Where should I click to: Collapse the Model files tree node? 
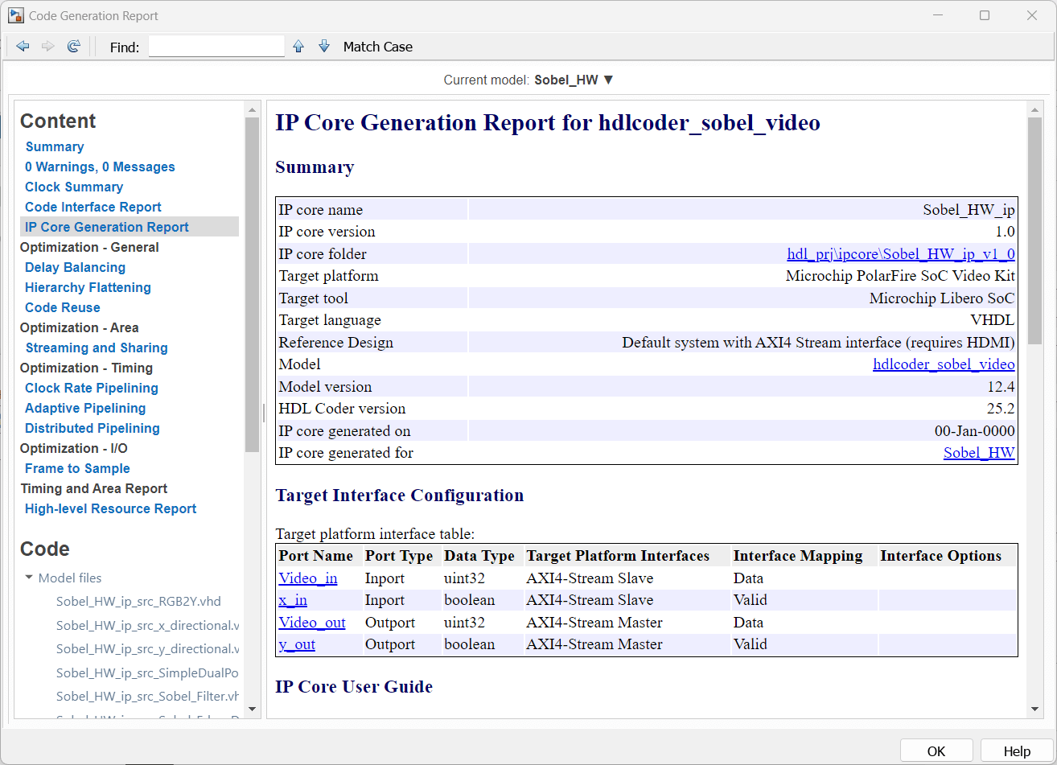pos(30,578)
